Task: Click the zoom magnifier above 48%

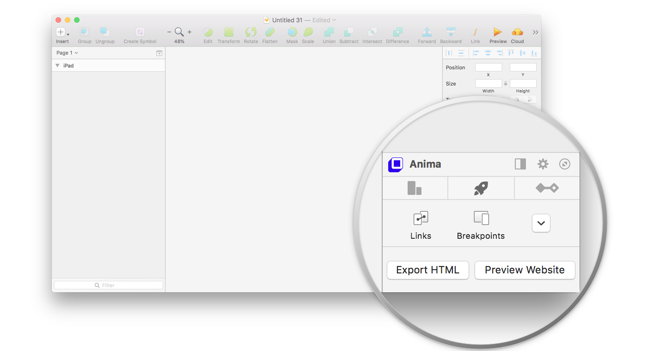Action: [179, 32]
